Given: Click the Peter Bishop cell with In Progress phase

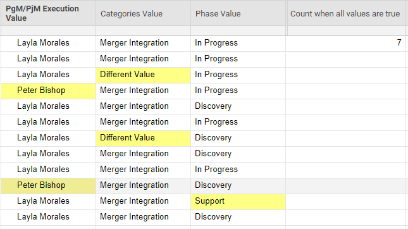Looking at the screenshot, I should click(48, 90).
